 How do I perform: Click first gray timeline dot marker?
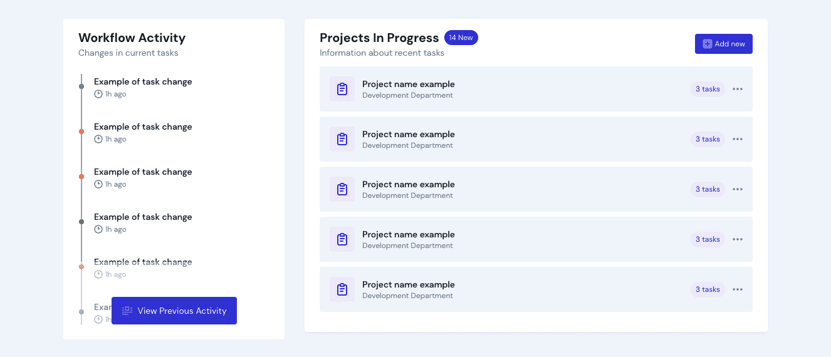(x=81, y=86)
